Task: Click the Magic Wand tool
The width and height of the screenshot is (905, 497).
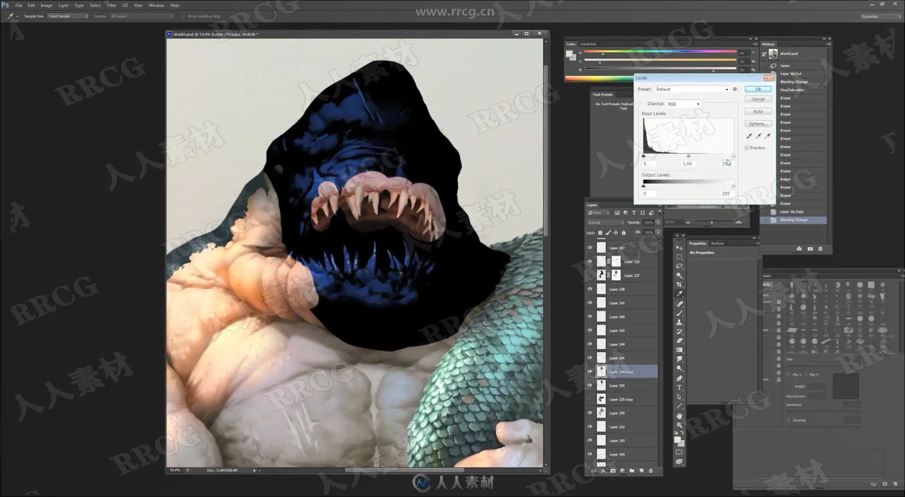Action: (x=679, y=275)
